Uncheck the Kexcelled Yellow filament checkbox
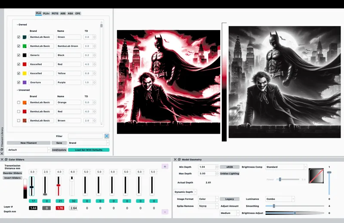The height and width of the screenshot is (223, 344). pos(18,73)
